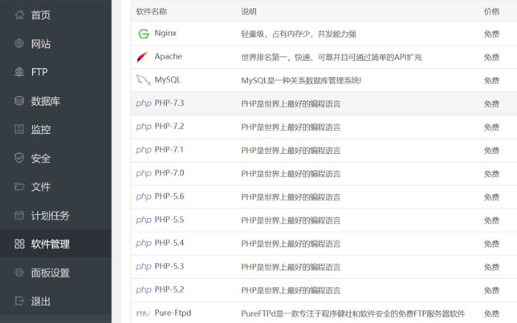
Task: Click the php icon for PHP-7.1
Action: click(x=144, y=151)
